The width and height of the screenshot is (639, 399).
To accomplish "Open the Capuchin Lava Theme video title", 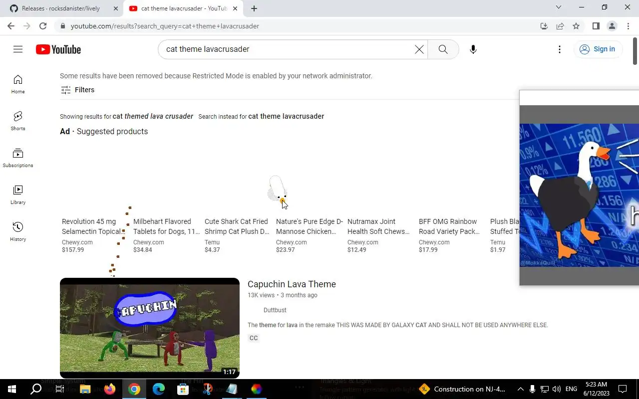I will point(292,284).
